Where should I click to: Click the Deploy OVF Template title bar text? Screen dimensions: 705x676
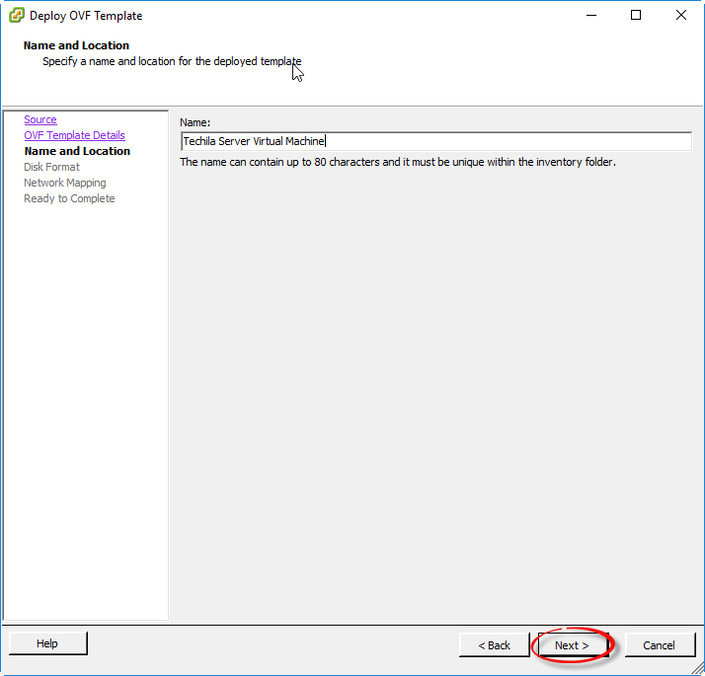(86, 16)
